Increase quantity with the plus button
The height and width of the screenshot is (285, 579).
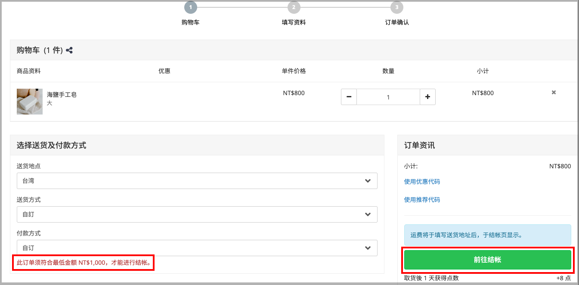(x=427, y=97)
